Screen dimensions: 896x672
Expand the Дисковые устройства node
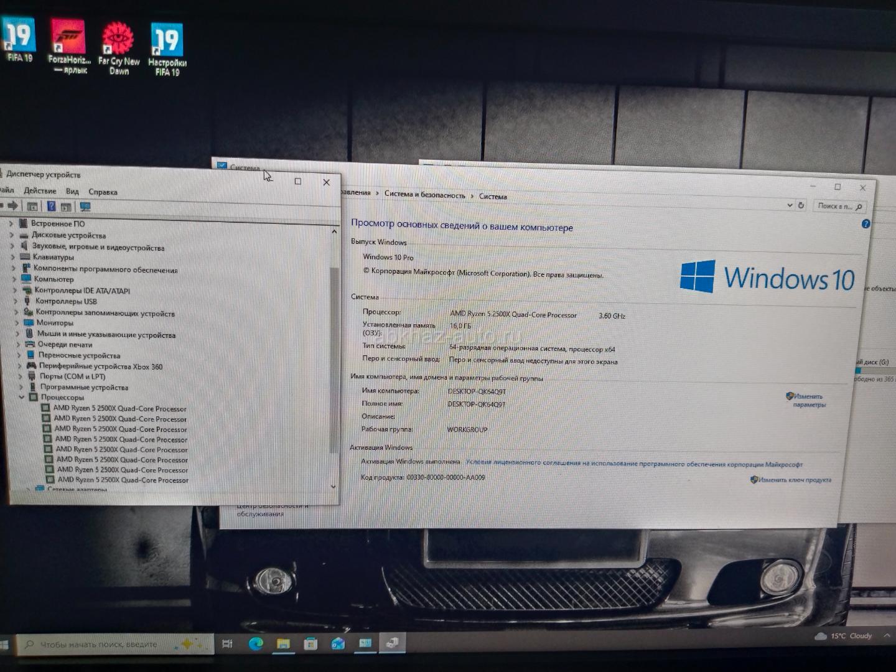(11, 235)
